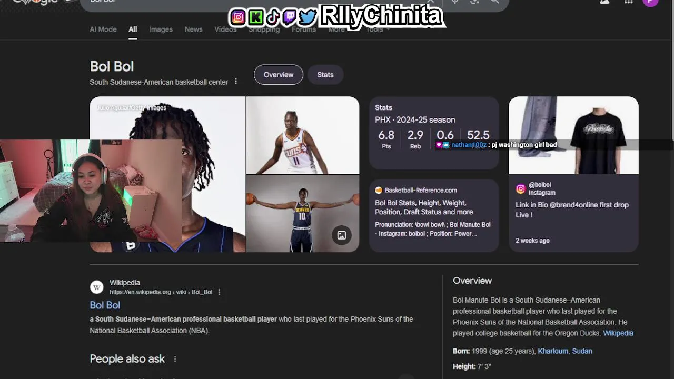This screenshot has height=379, width=674.
Task: Open the Stats chip for Bol Bol
Action: pyautogui.click(x=325, y=75)
